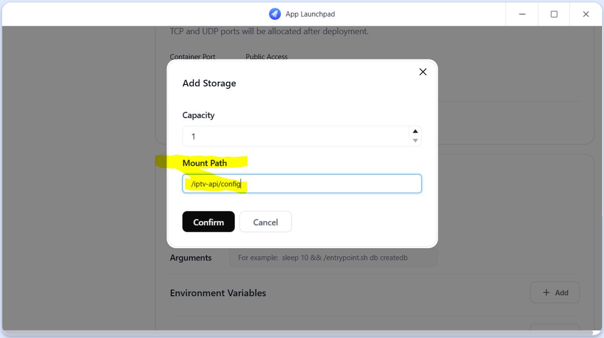This screenshot has width=604, height=338.
Task: Click the Mount Path label
Action: pyautogui.click(x=205, y=163)
